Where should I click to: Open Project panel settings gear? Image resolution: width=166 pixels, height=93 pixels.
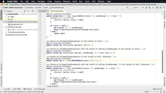tap(32, 11)
